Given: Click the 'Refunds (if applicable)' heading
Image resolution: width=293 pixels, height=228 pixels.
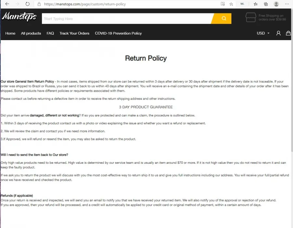Looking at the screenshot, I should click(x=17, y=196).
